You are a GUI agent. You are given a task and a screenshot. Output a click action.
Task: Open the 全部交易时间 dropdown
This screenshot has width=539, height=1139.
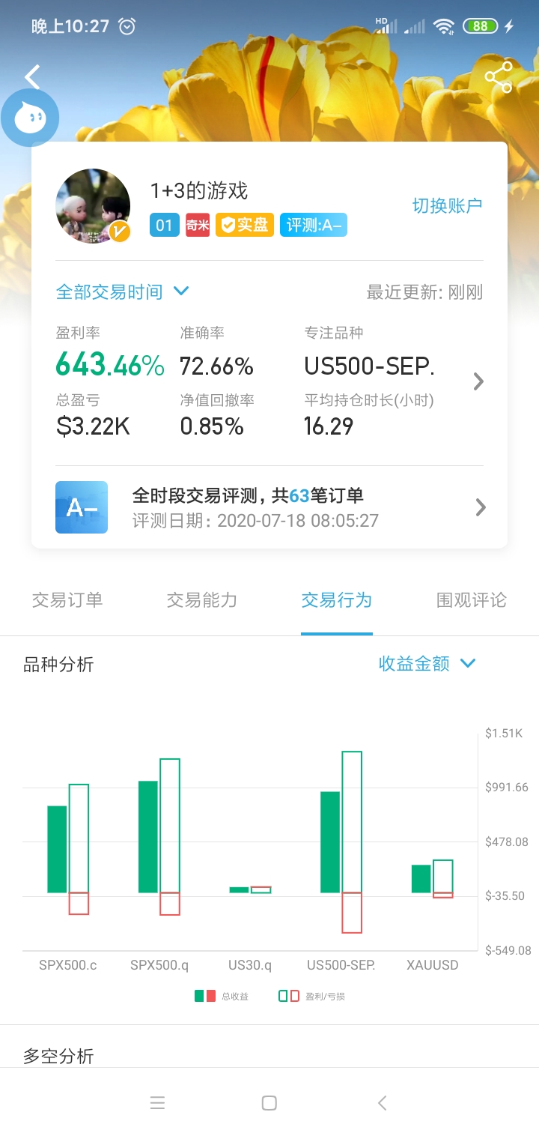click(123, 291)
